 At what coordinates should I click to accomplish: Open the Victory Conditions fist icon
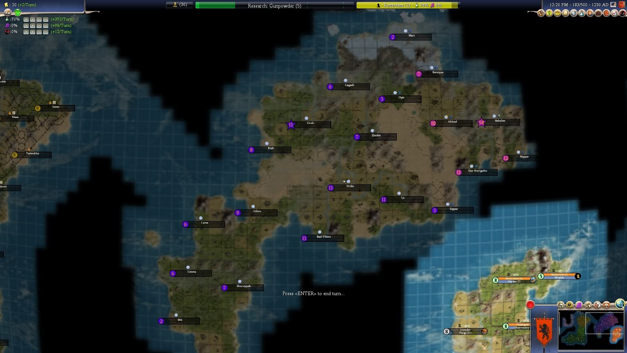coord(606,13)
